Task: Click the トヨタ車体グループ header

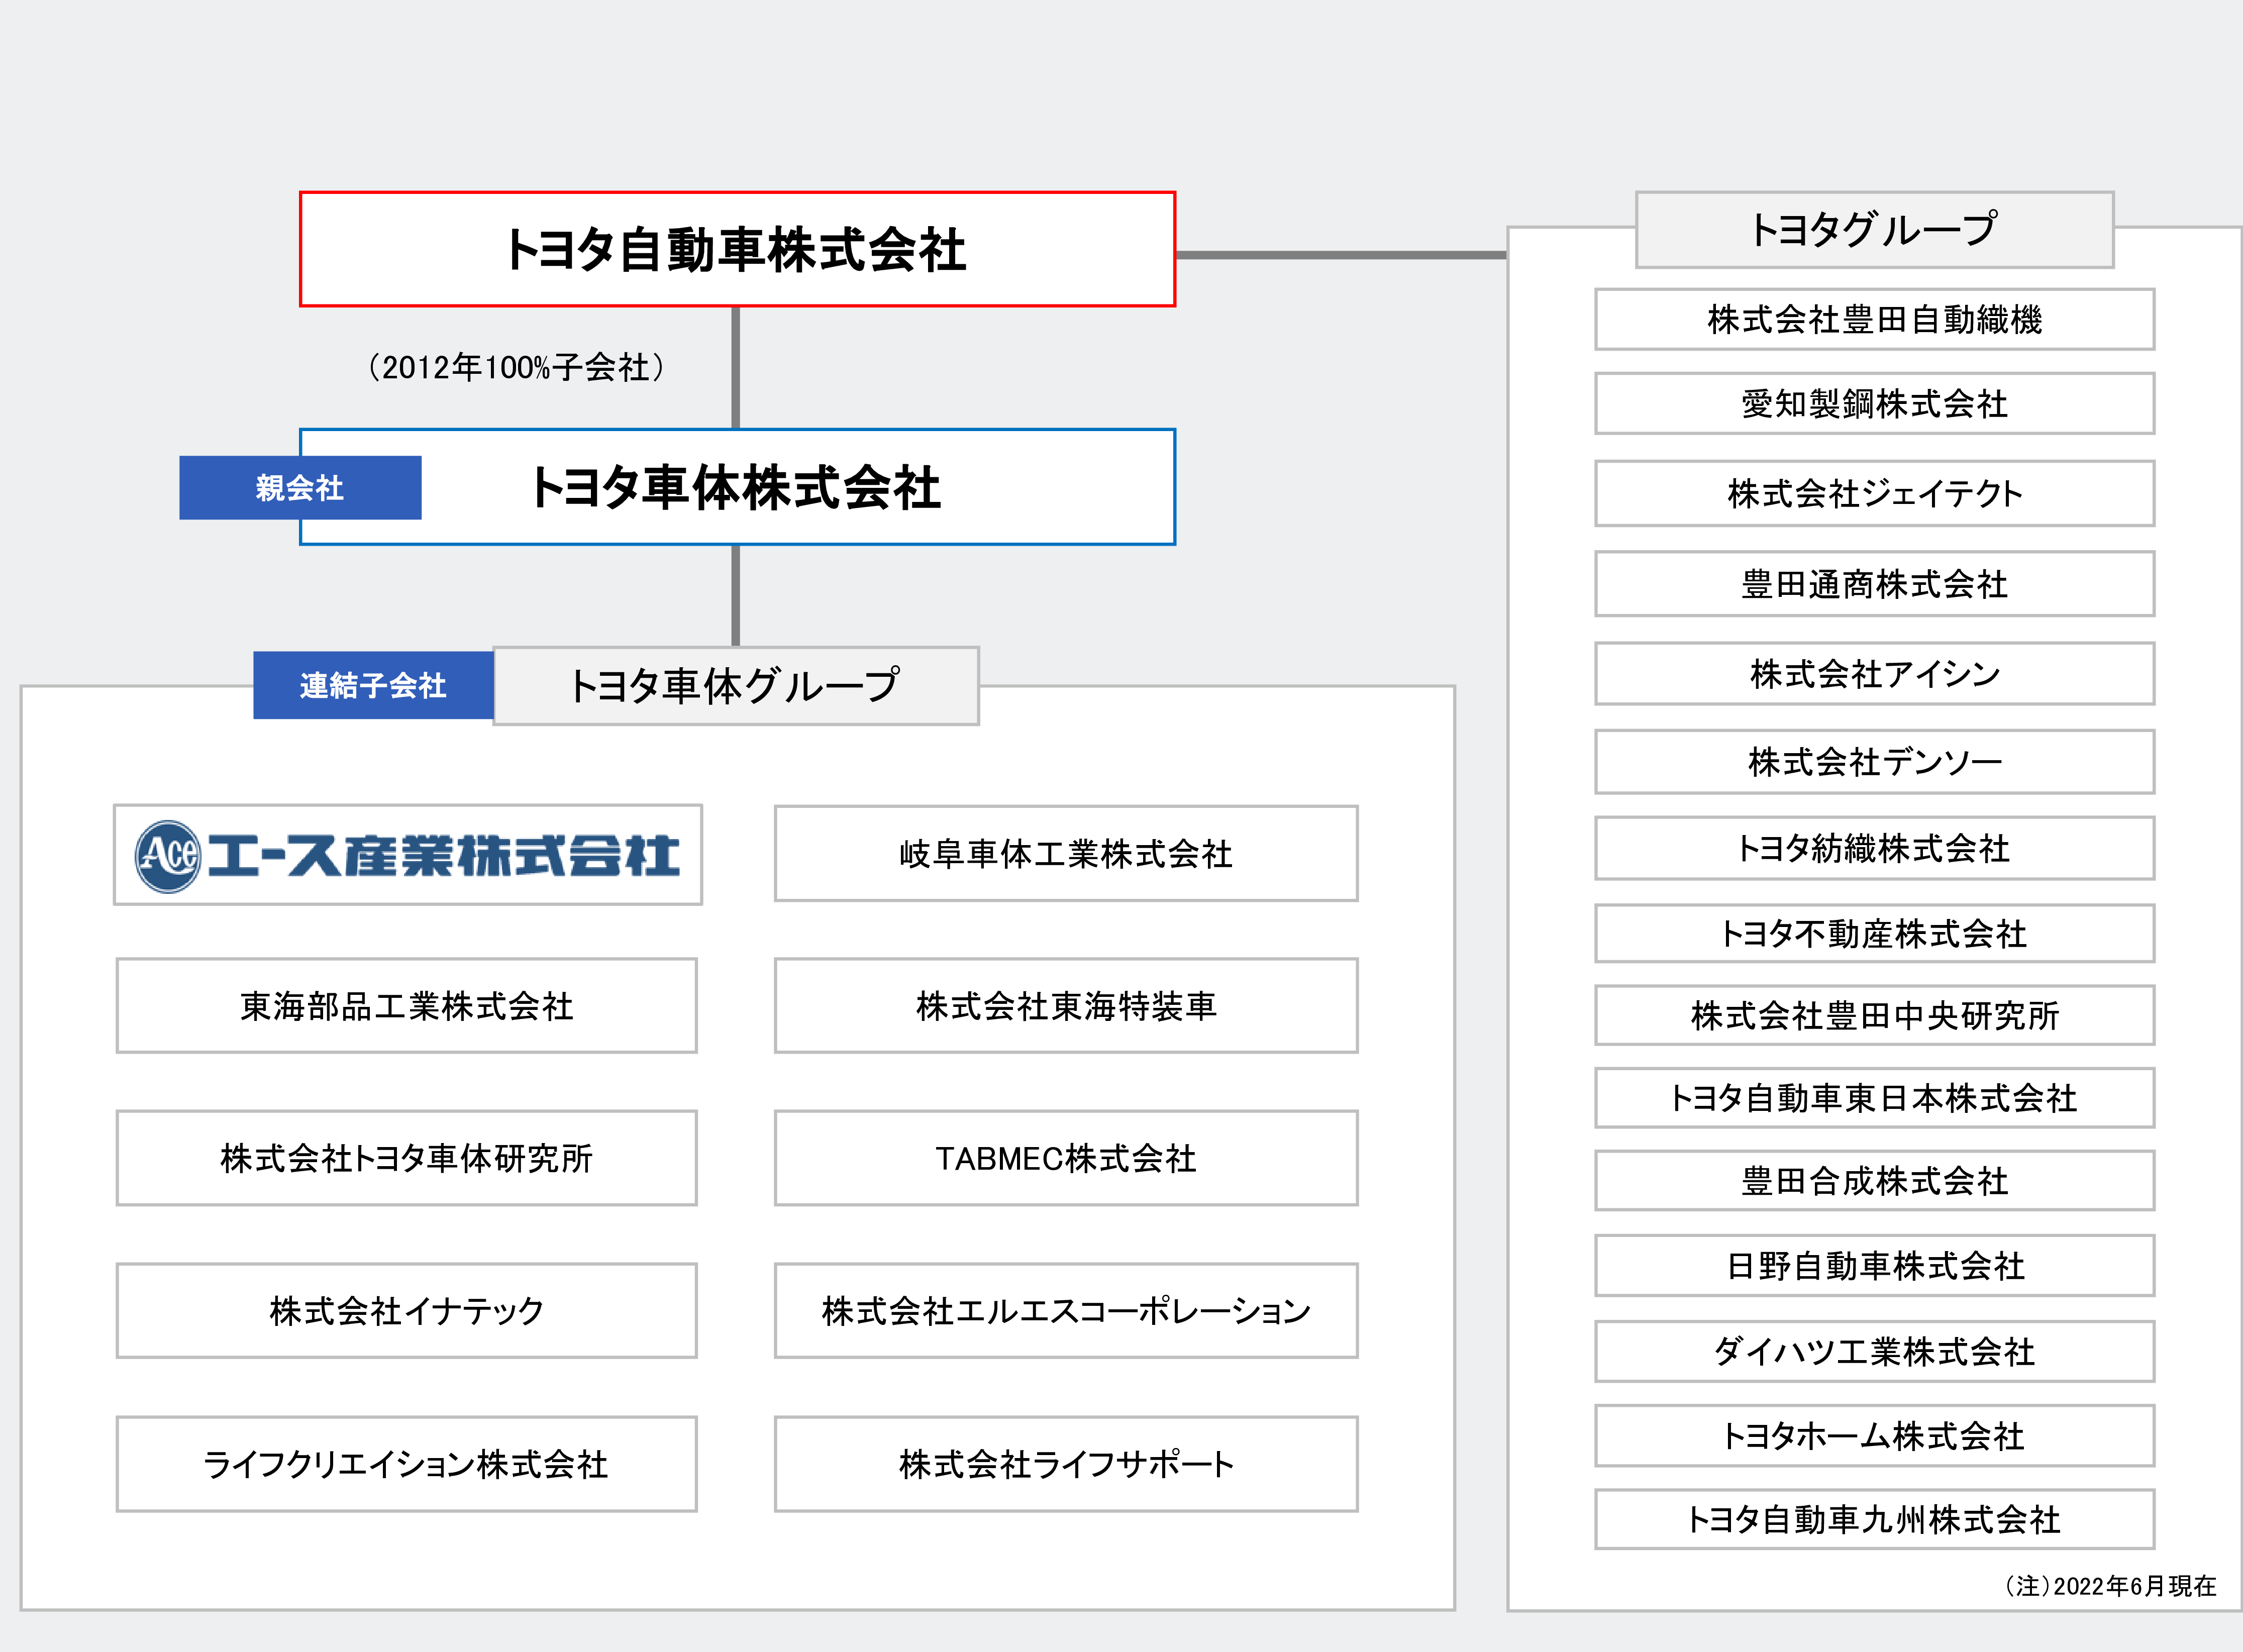Action: coord(735,686)
